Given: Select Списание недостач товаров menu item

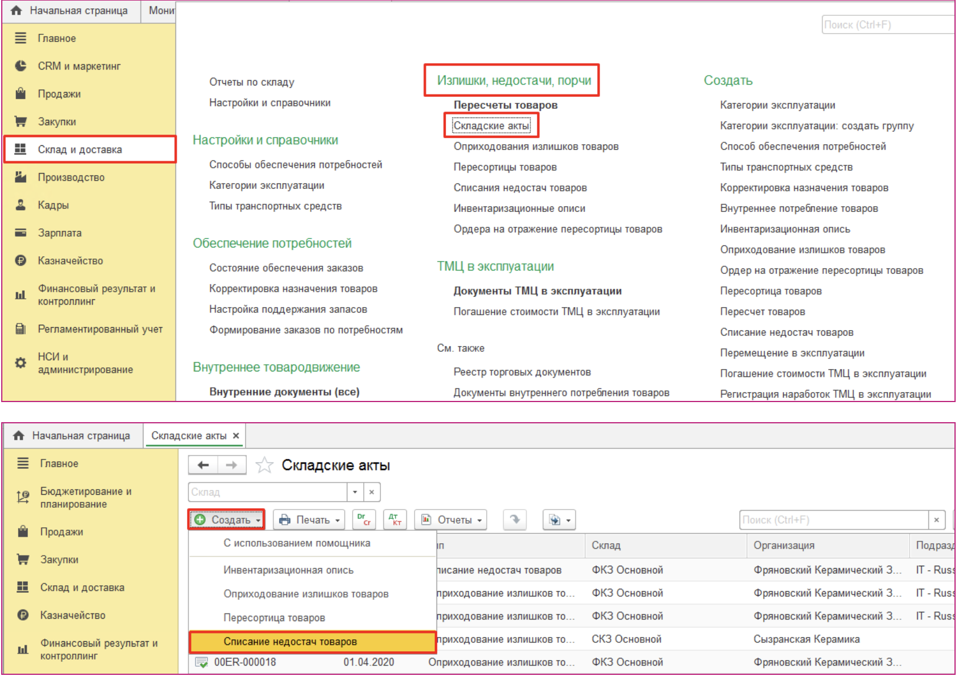Looking at the screenshot, I should pyautogui.click(x=290, y=642).
